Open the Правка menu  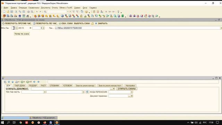coord(14,8)
